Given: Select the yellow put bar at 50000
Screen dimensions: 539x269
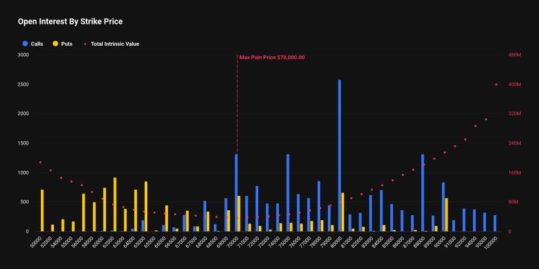Looking at the screenshot, I should click(43, 210).
